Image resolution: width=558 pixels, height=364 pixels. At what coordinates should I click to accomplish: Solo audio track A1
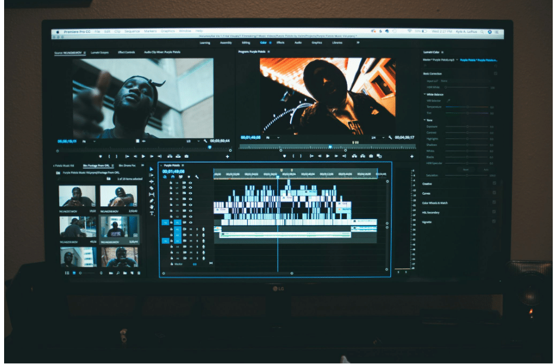(197, 229)
